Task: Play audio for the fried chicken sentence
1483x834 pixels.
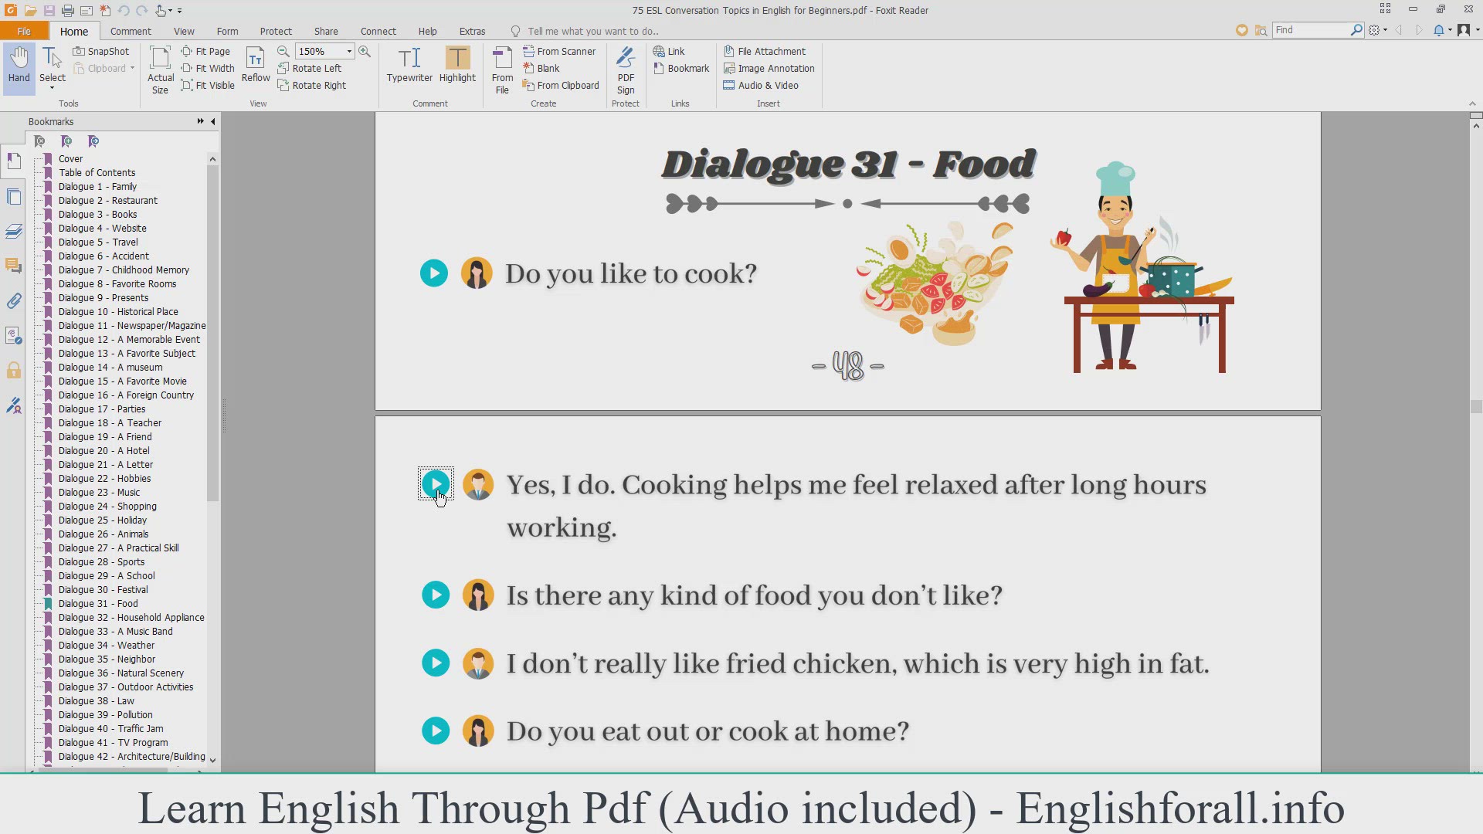Action: coord(436,663)
